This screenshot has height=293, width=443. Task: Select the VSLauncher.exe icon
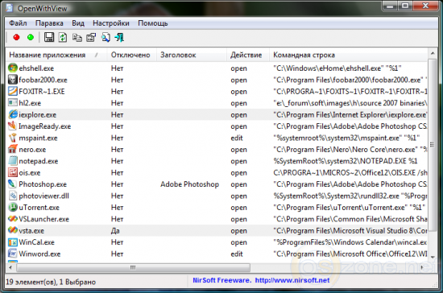point(12,218)
